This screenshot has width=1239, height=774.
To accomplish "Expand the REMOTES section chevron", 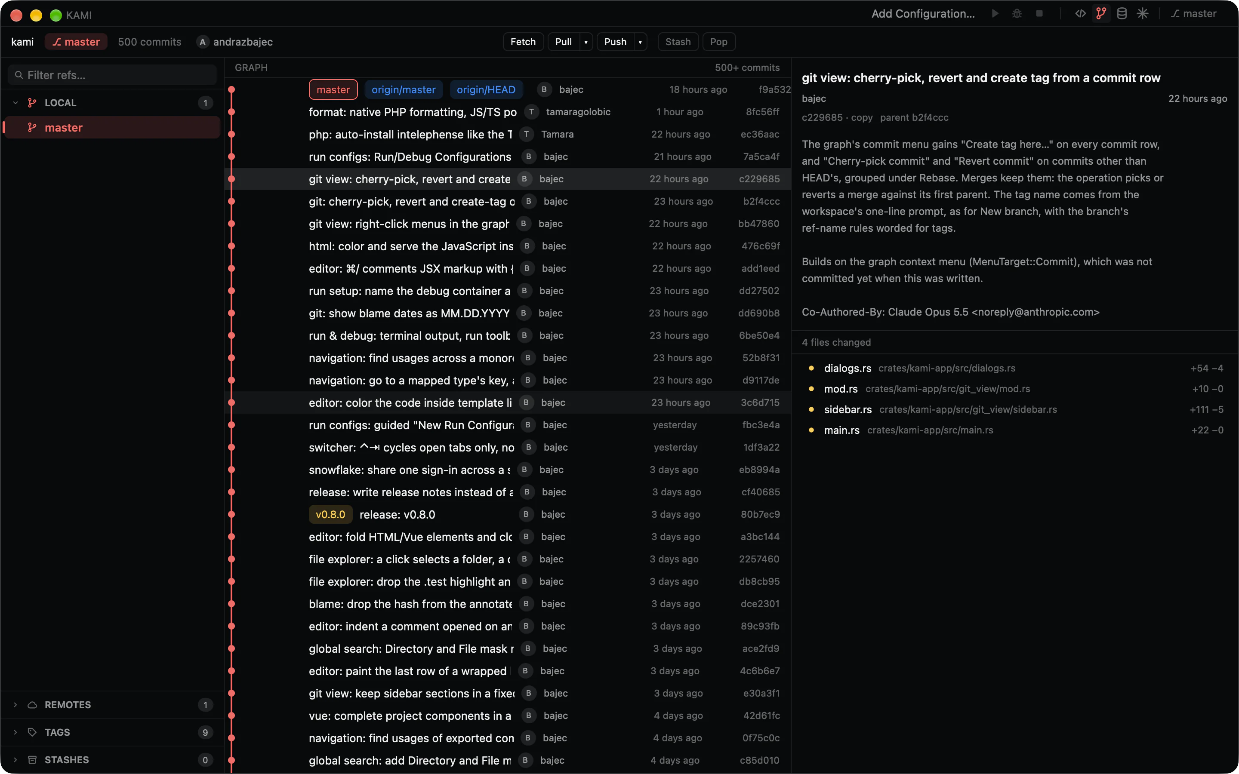I will coord(15,705).
